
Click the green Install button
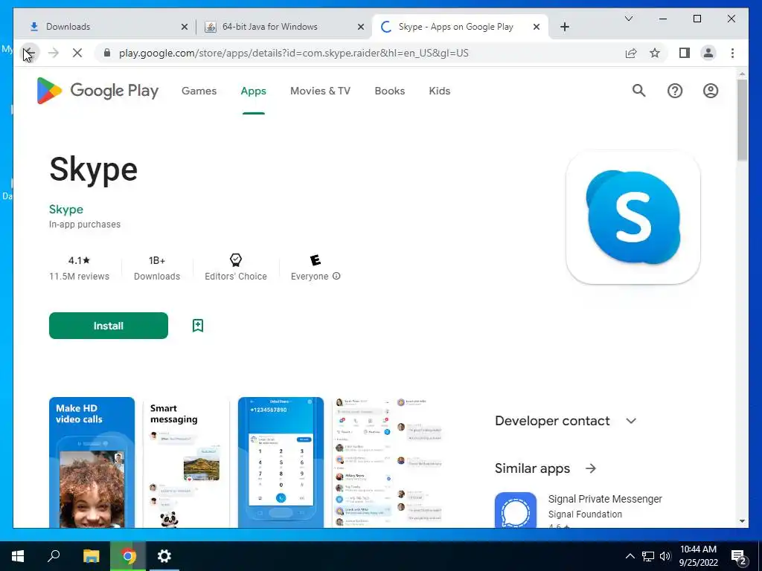coord(109,326)
